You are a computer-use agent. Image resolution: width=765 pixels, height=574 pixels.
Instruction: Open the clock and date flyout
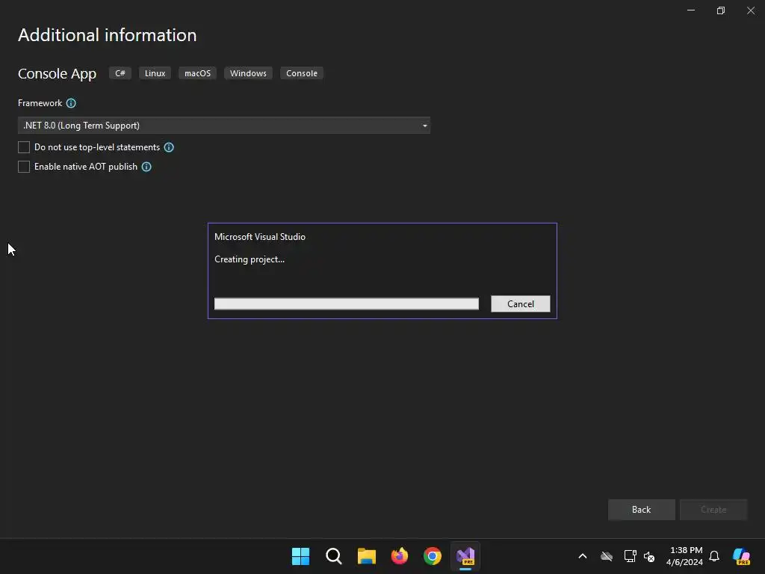tap(686, 556)
